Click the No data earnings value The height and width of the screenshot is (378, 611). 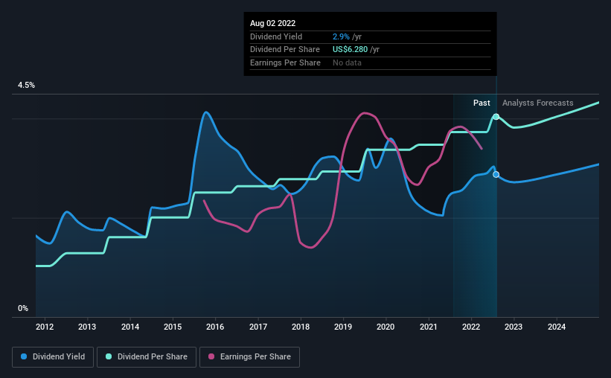pyautogui.click(x=347, y=63)
